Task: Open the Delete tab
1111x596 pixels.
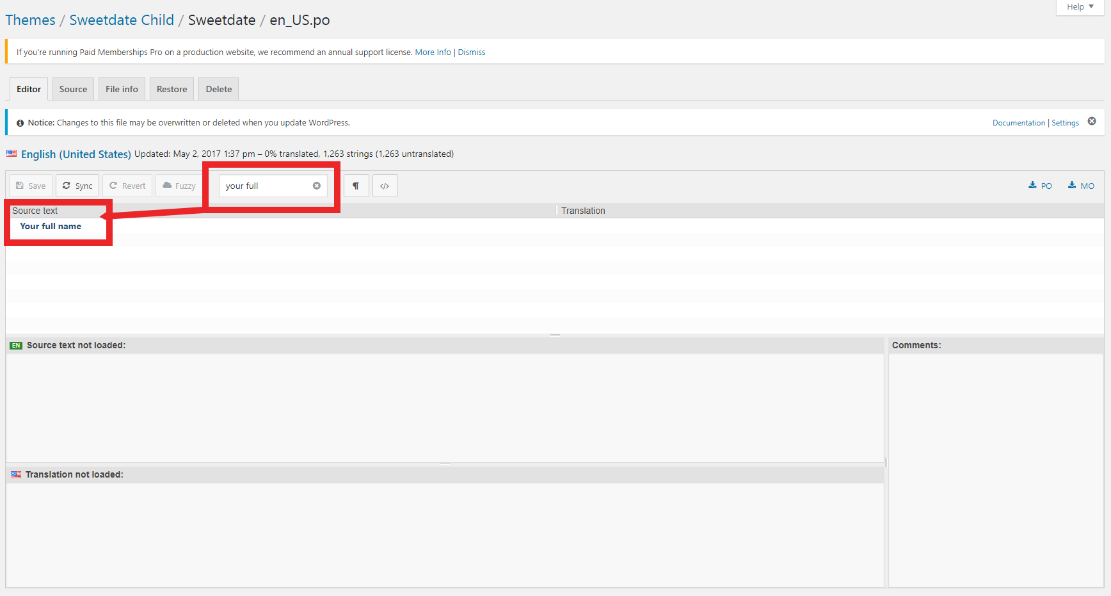Action: [219, 89]
